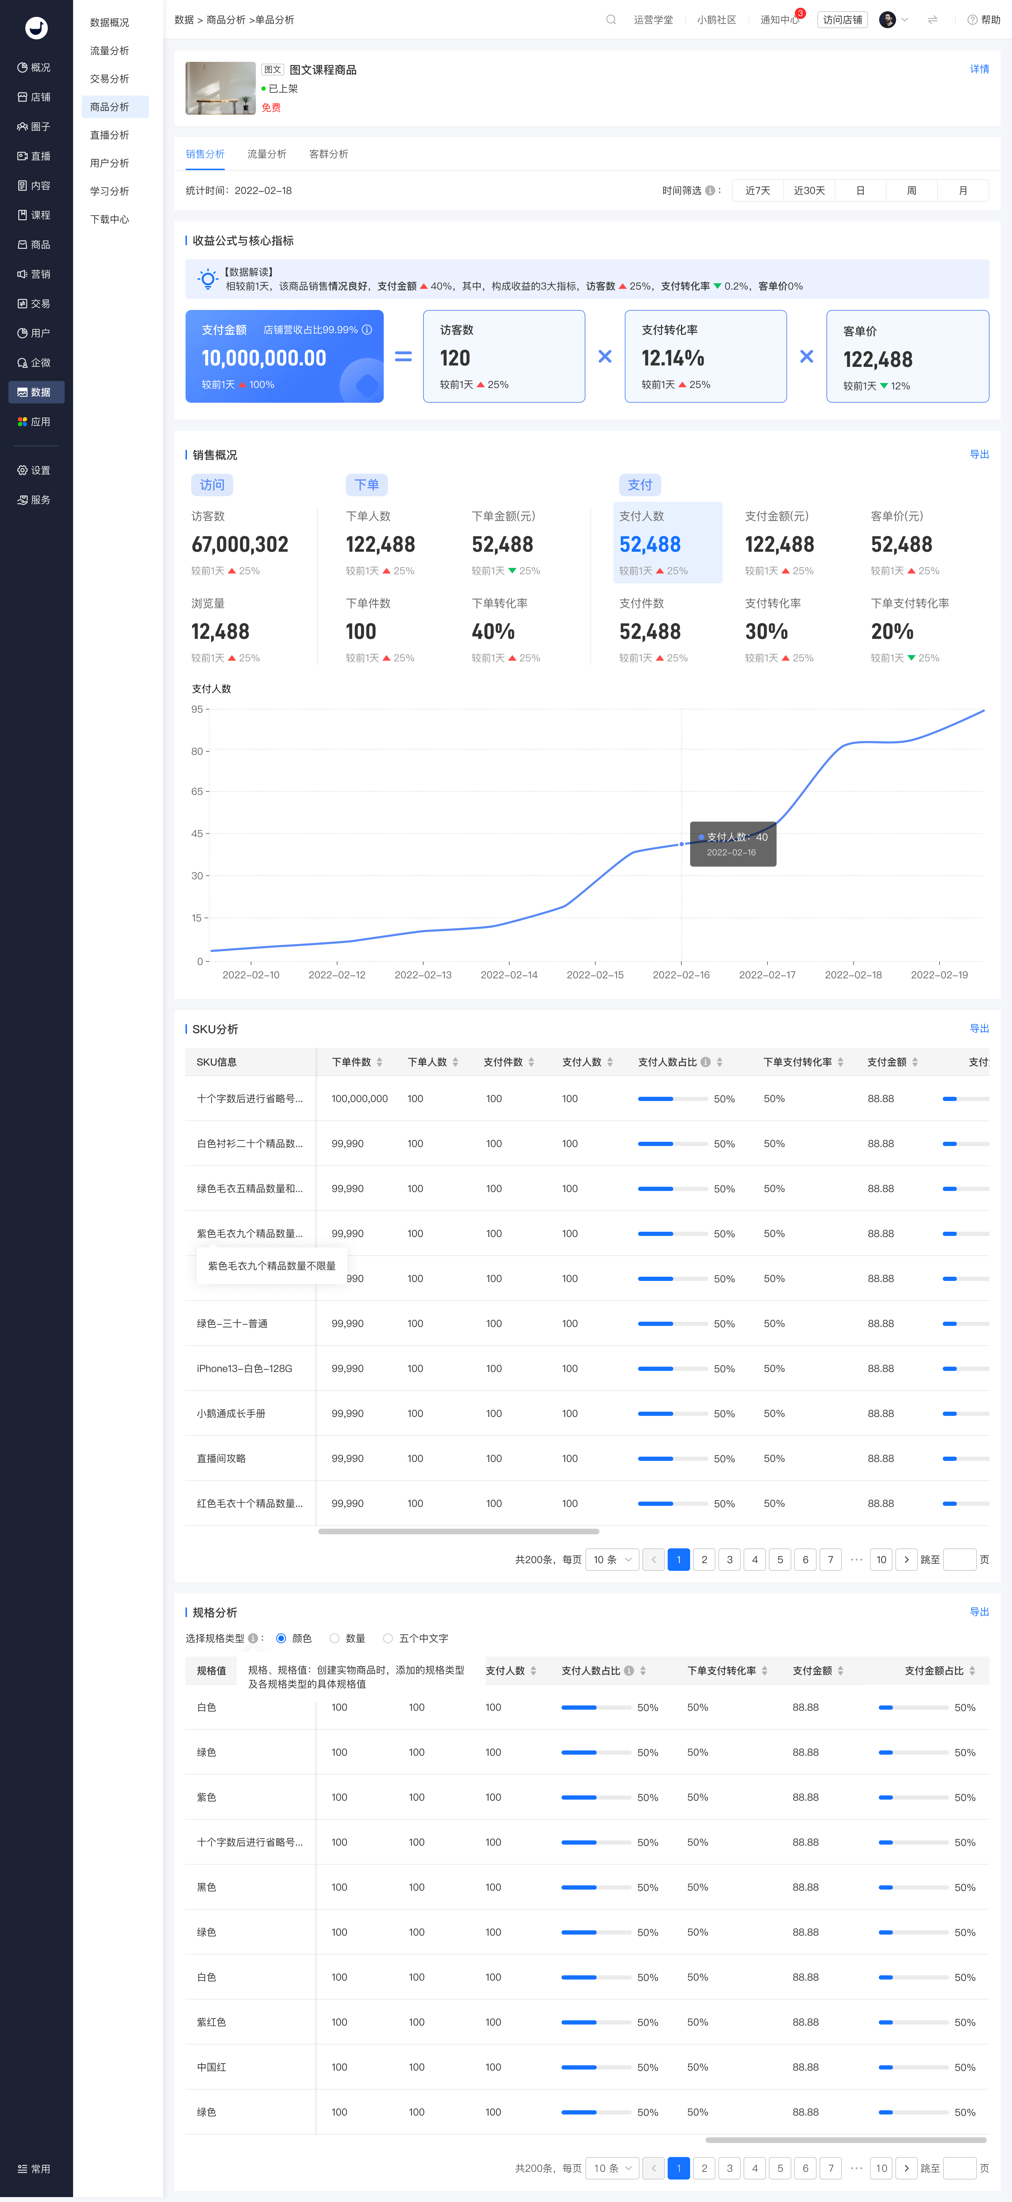Viewport: 1012px width, 2202px height.
Task: Open 概况 overview in the sidebar
Action: [x=34, y=67]
